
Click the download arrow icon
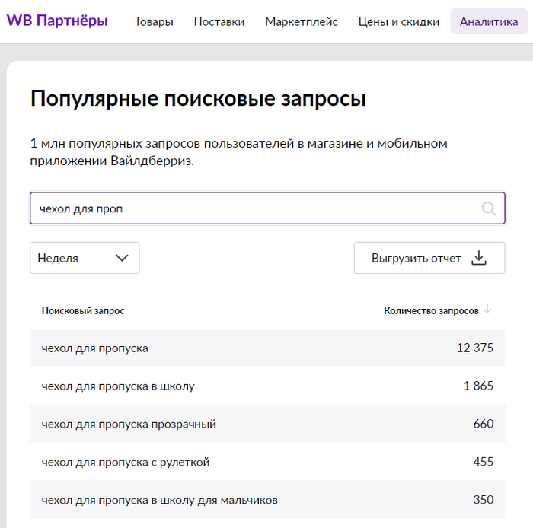[x=478, y=258]
